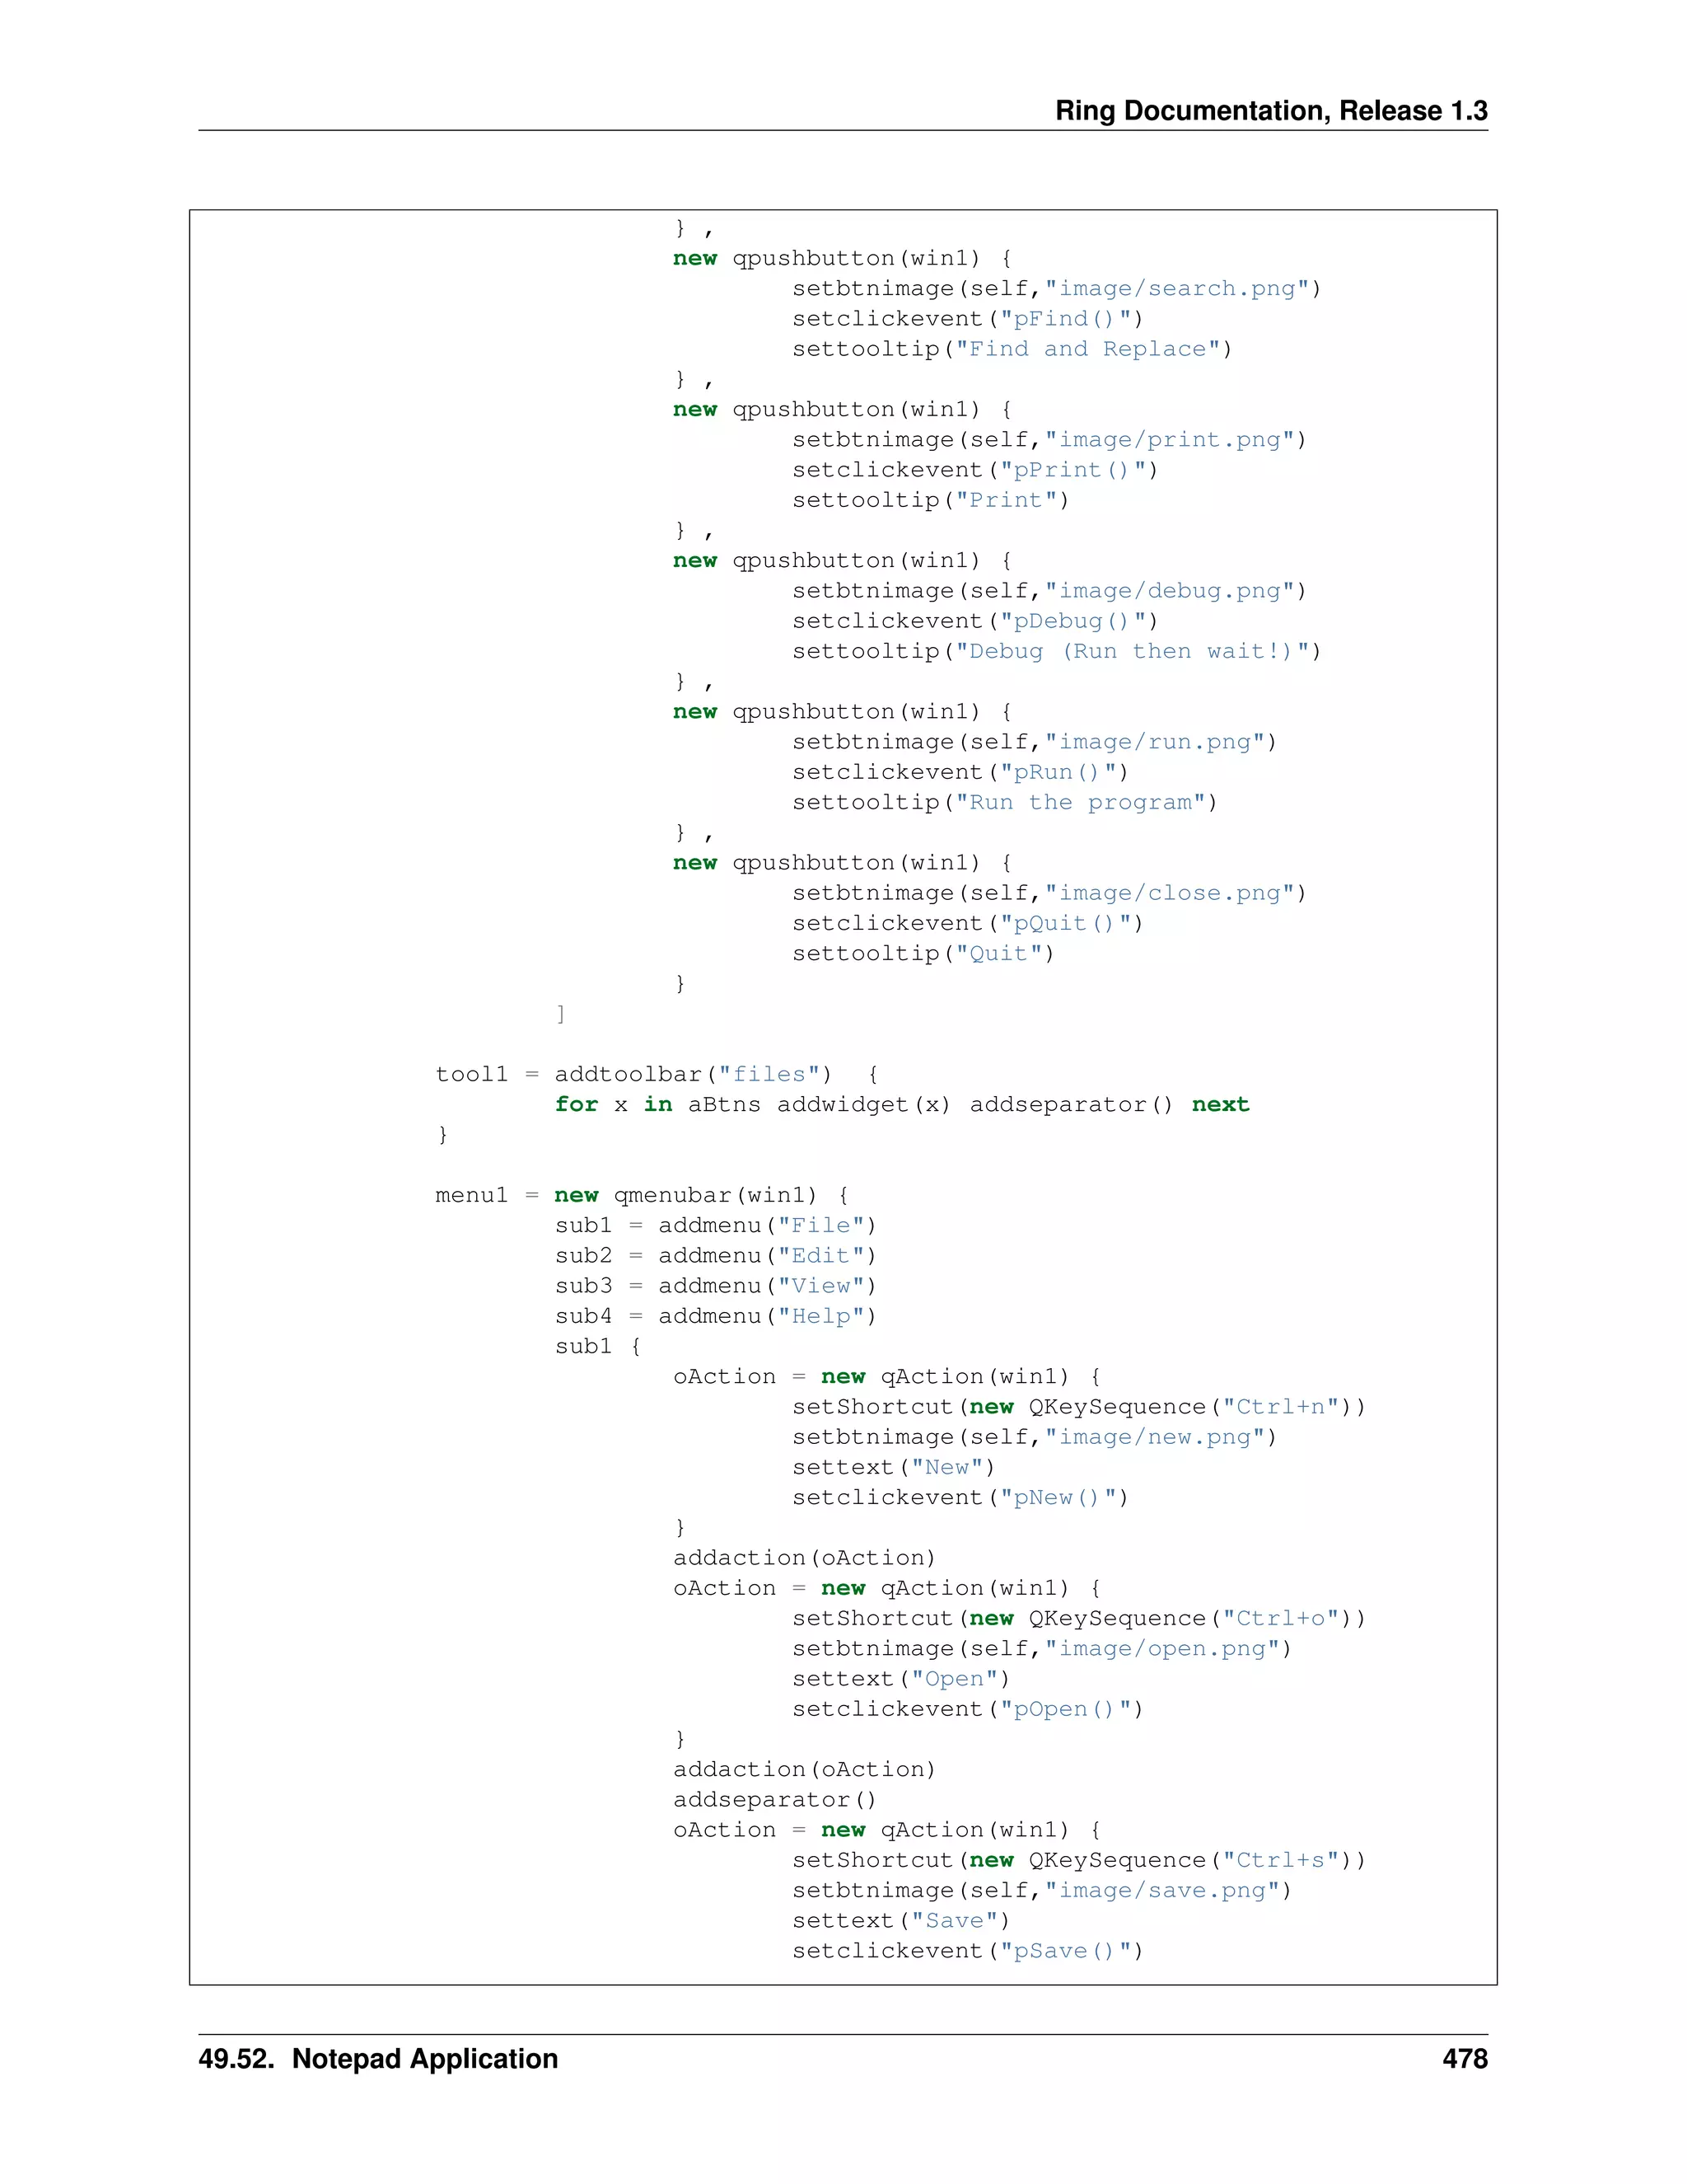The height and width of the screenshot is (2184, 1687).
Task: Click the page number 478
Action: [x=1464, y=2058]
